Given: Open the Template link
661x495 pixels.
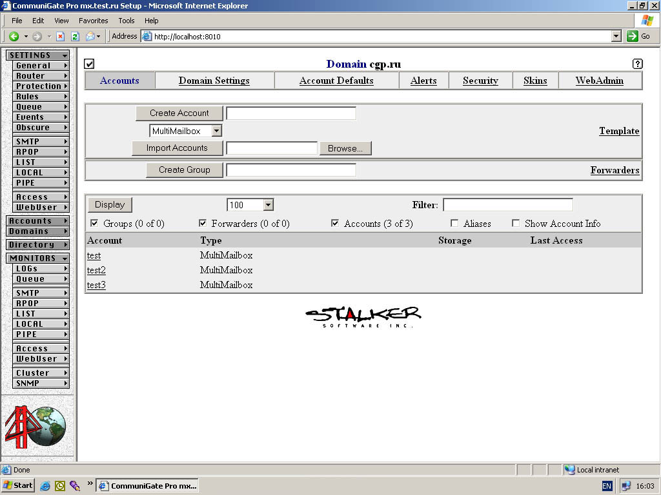Looking at the screenshot, I should pyautogui.click(x=619, y=131).
